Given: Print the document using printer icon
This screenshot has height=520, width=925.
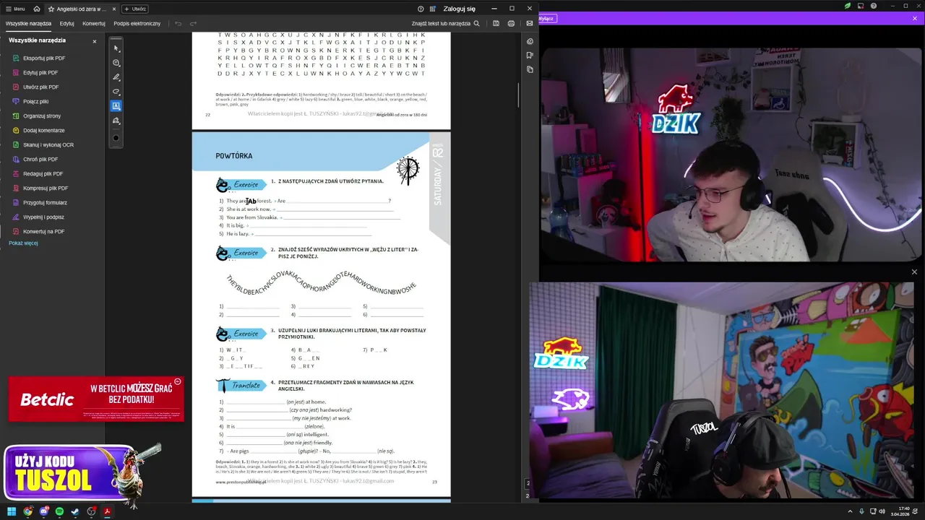Looking at the screenshot, I should (511, 23).
